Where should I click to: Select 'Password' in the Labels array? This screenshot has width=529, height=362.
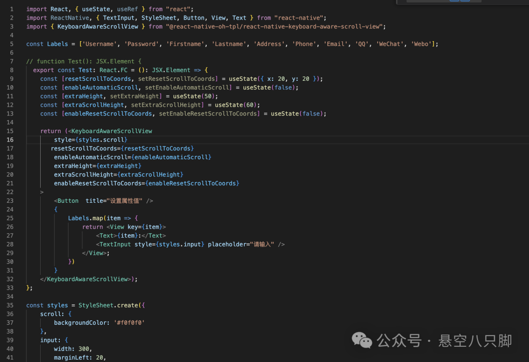click(x=142, y=44)
